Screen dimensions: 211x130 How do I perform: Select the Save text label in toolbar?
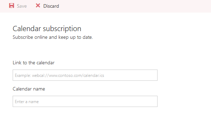(x=22, y=6)
